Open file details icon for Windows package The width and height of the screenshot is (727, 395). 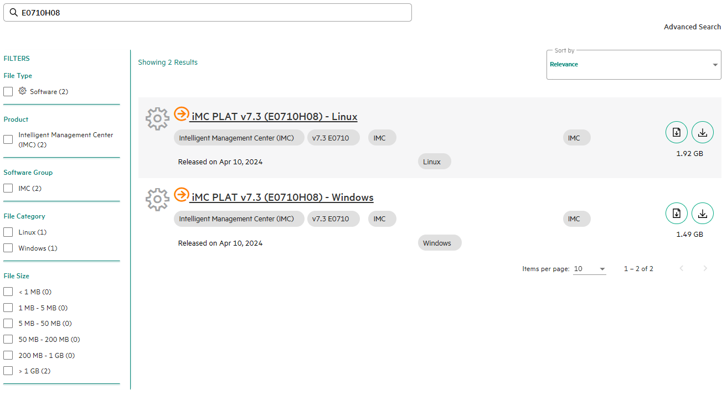[x=676, y=213]
